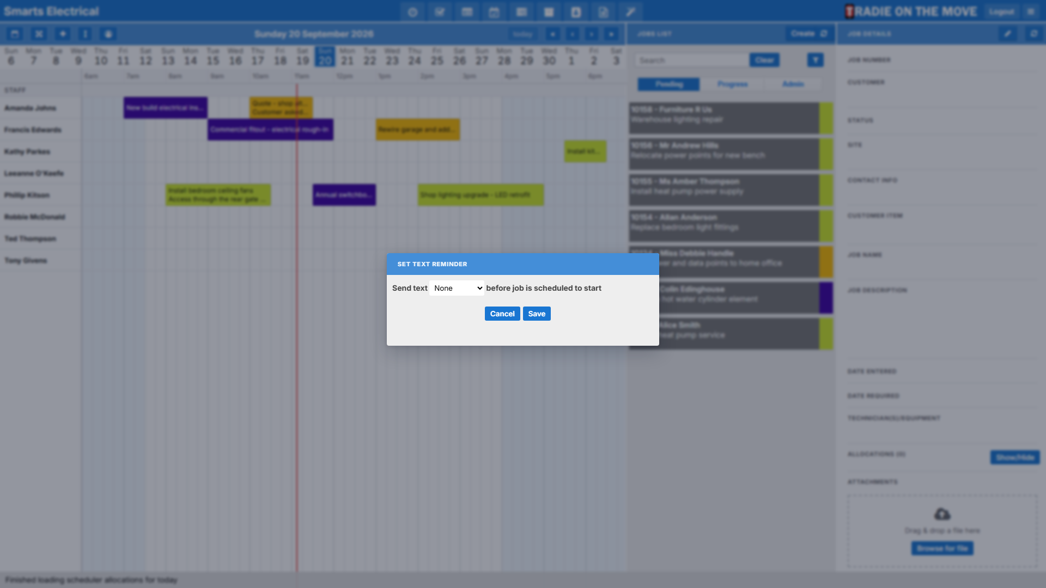Screen dimensions: 1046x588
Task: Click the red current-time marker line
Action: pyautogui.click(x=297, y=327)
